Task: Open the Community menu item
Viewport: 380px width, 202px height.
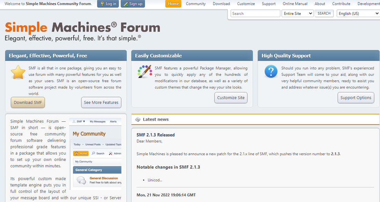Action: (x=196, y=4)
